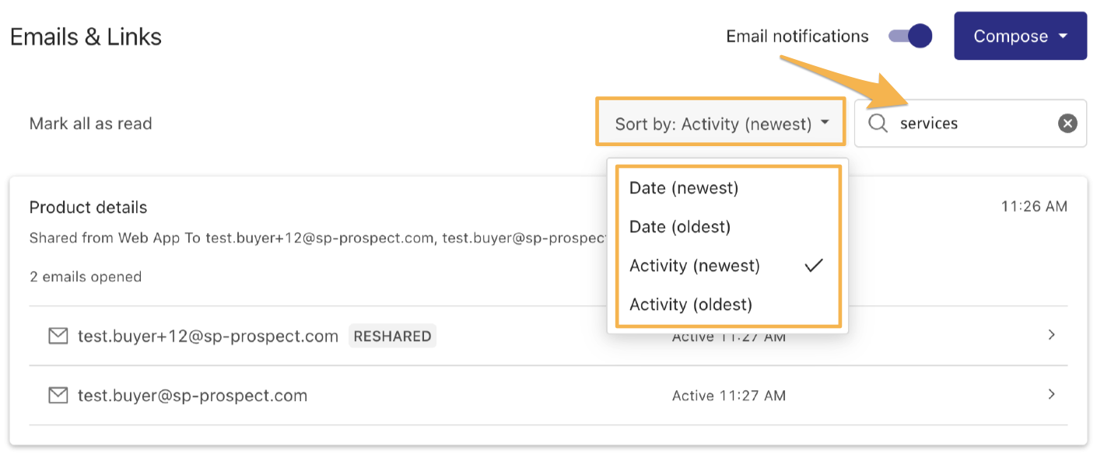Click into the search field containing services

(x=970, y=123)
